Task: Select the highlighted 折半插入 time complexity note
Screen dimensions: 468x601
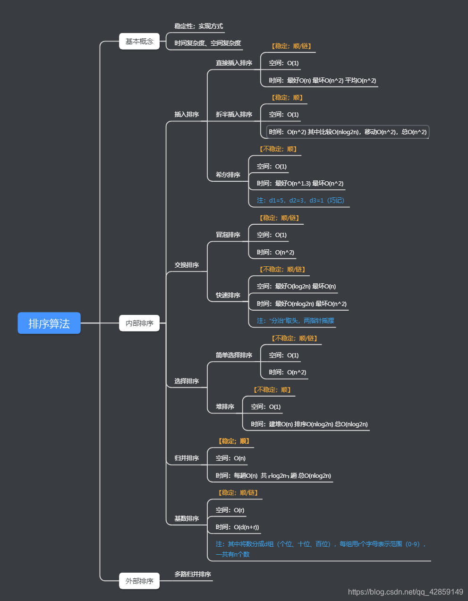Action: [348, 132]
